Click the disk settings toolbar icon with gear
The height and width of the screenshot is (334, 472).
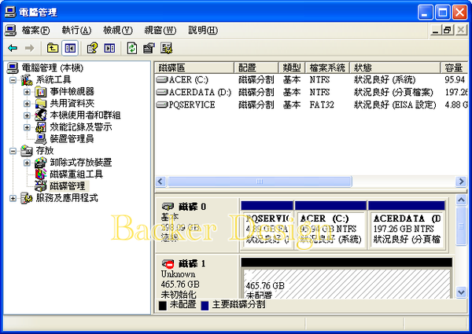[166, 48]
